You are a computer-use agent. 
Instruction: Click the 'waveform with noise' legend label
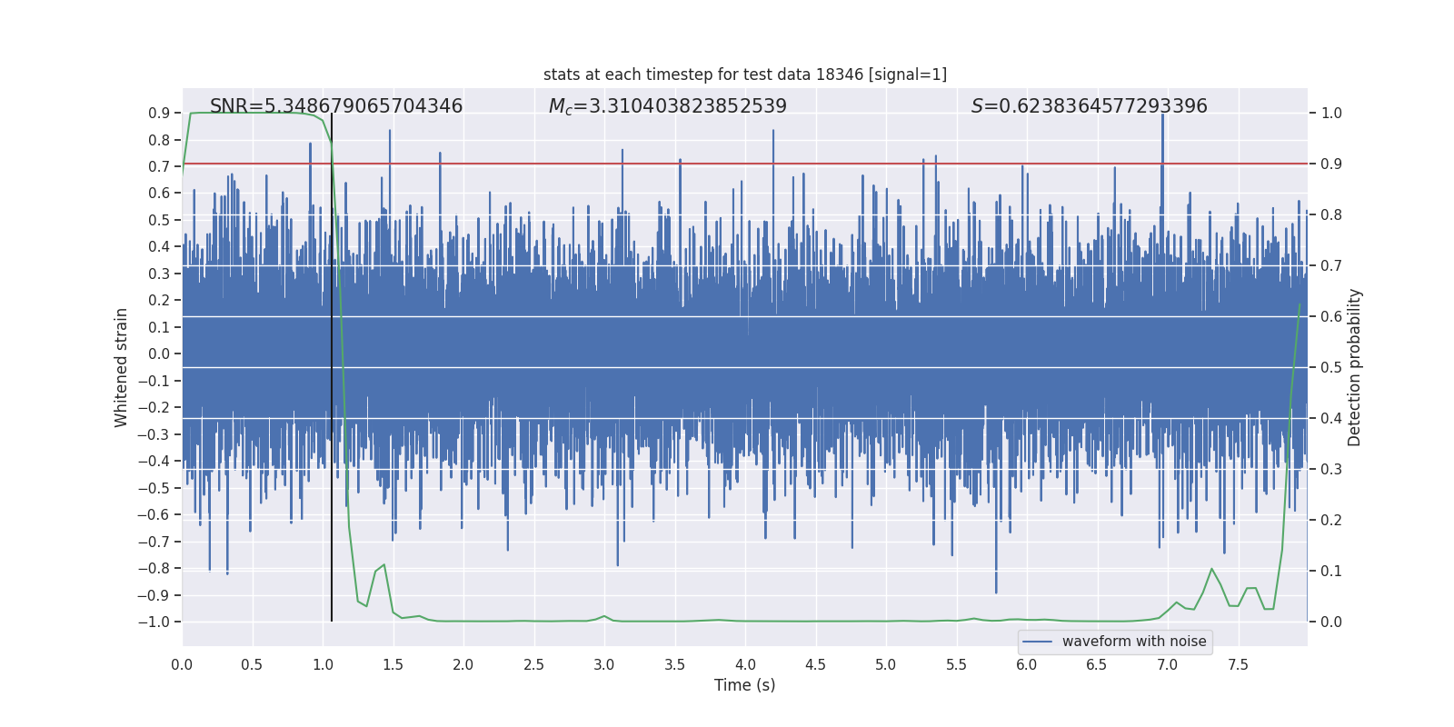[1134, 642]
